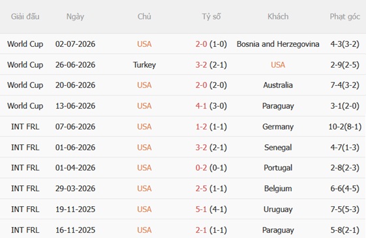Click the Tỷ số column header
Screen dimensions: 366x238
tap(211, 17)
